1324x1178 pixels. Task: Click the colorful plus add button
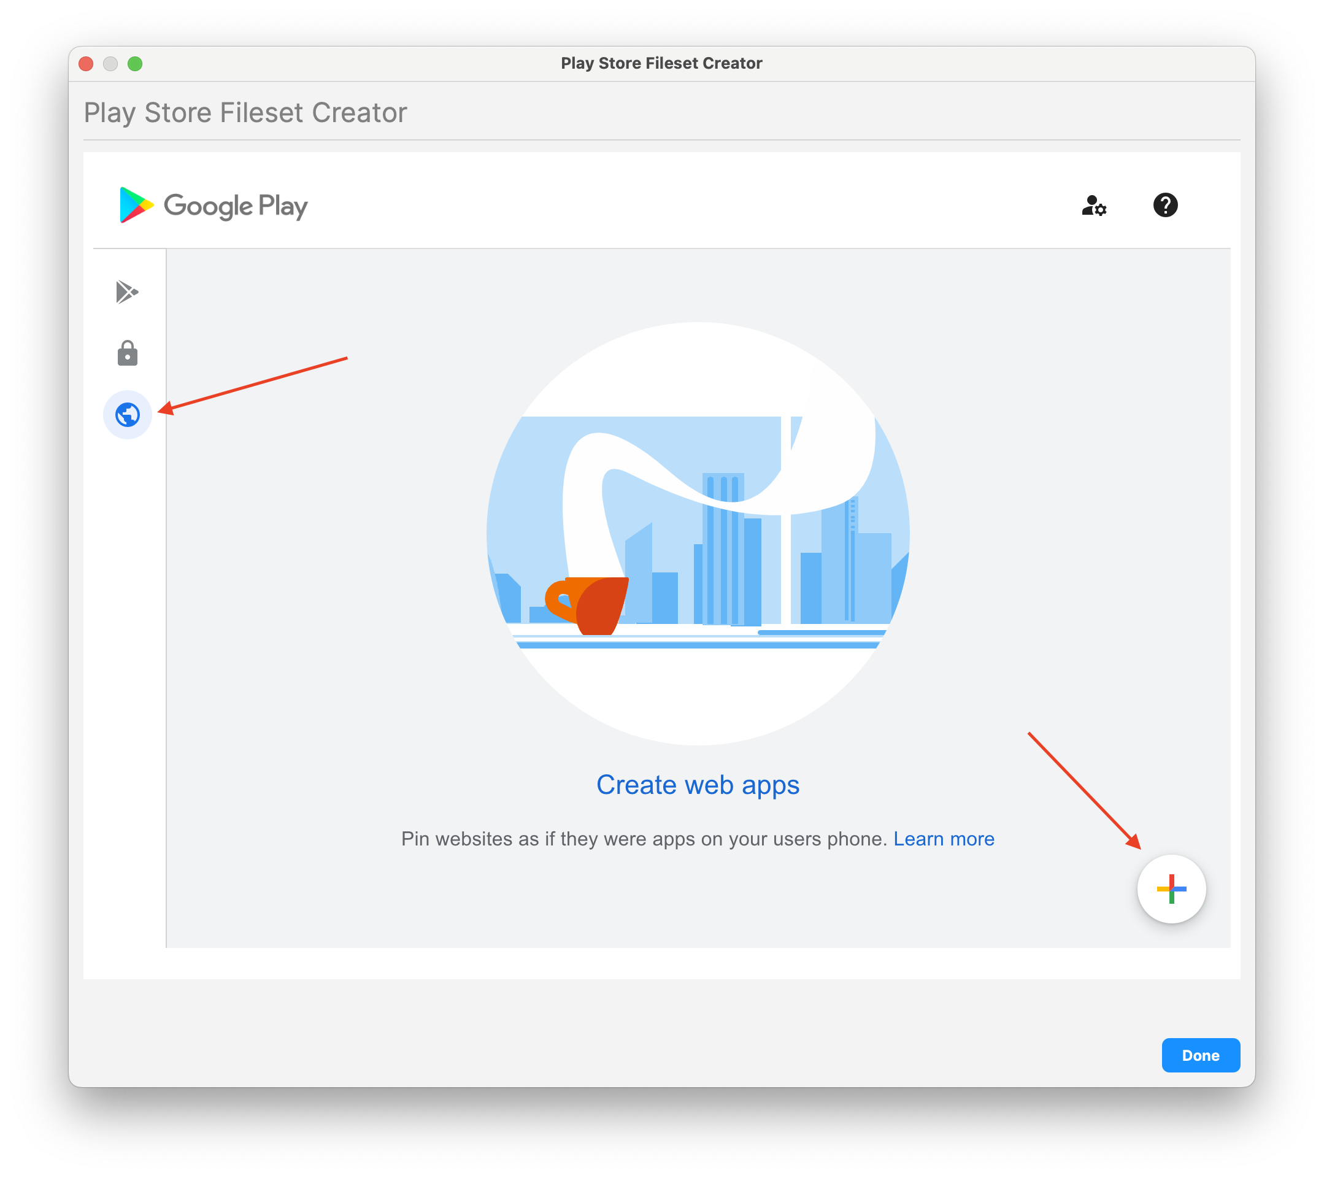pos(1171,889)
